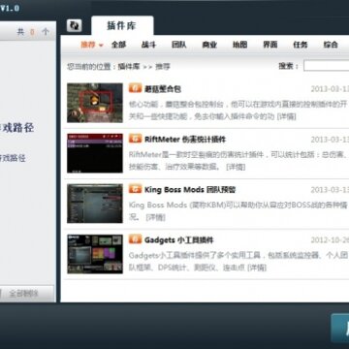Screen dimensions: 349x349
Task: Open RiftMeter plugin thumbnail
Action: tap(95, 153)
